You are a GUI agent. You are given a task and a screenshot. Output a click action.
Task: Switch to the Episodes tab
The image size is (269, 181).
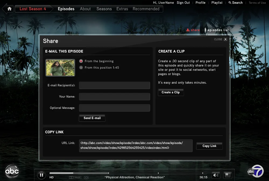coord(66,9)
